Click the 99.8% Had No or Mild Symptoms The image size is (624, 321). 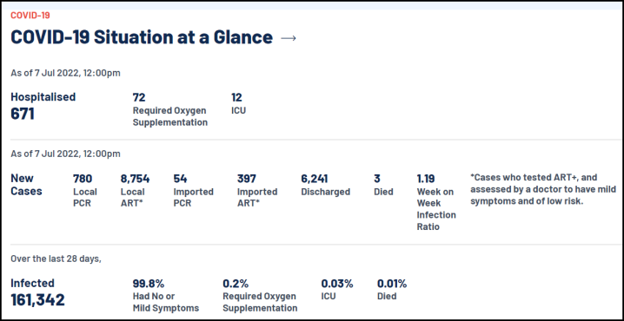[x=166, y=296]
